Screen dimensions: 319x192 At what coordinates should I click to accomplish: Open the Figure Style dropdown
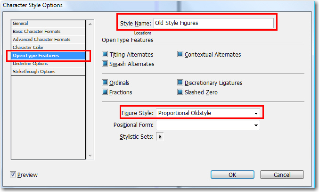(208, 113)
